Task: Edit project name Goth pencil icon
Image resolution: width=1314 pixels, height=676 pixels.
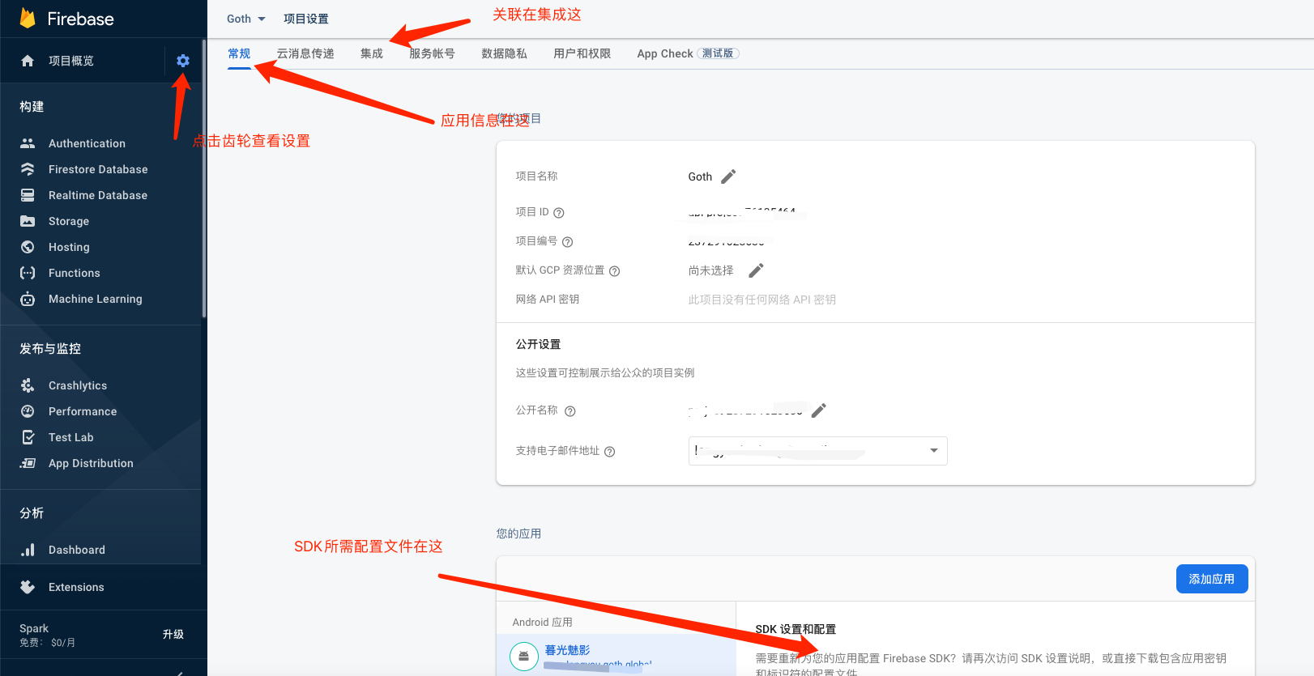Action: pyautogui.click(x=728, y=176)
